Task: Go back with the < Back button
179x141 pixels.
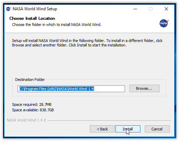Action: [x=102, y=129]
